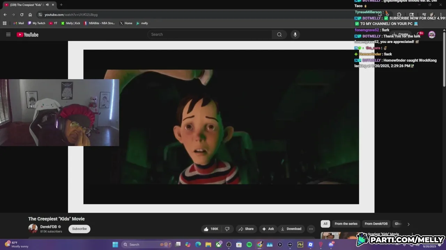446x250 pixels.
Task: Open Roblox from taskbar
Action: click(310, 244)
